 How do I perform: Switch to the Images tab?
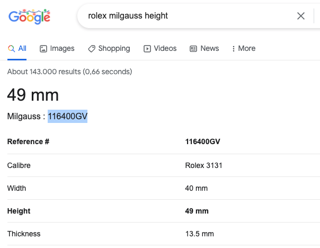57,49
